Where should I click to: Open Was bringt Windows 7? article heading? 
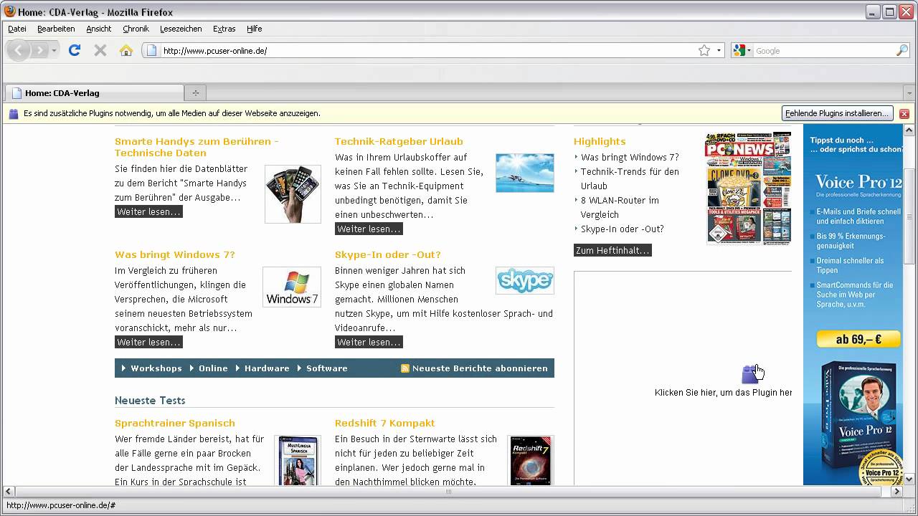[175, 254]
